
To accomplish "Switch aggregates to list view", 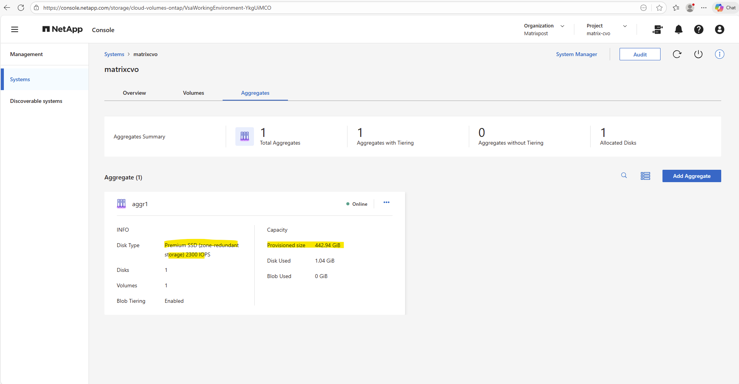I will coord(645,176).
